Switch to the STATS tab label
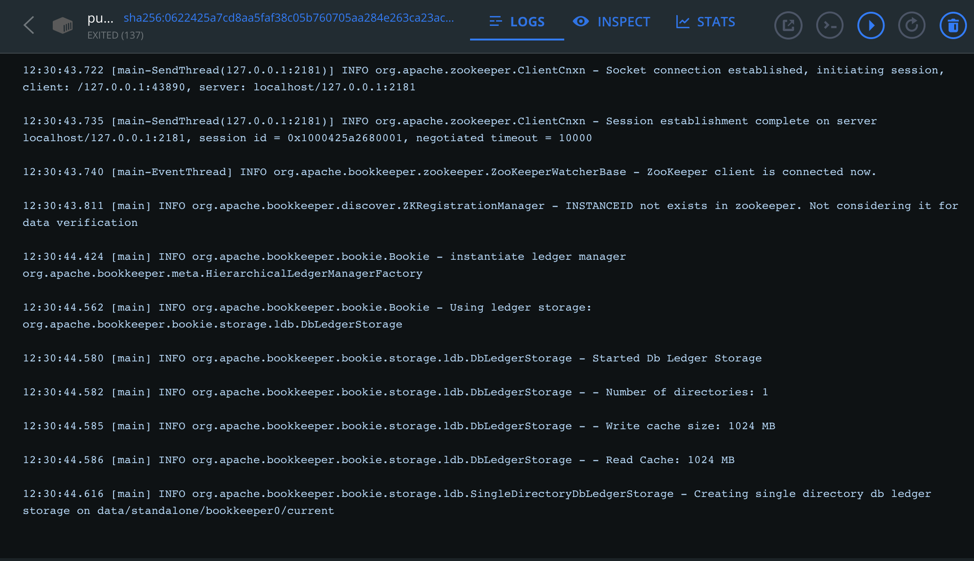This screenshot has height=561, width=974. coord(716,22)
